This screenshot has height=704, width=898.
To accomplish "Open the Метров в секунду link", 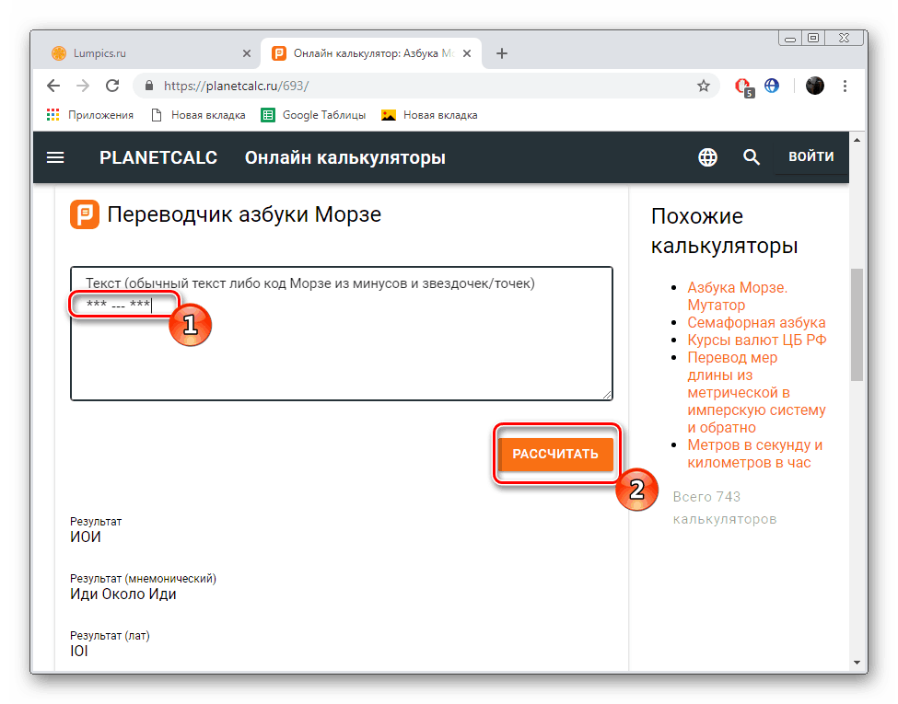I will (x=755, y=454).
